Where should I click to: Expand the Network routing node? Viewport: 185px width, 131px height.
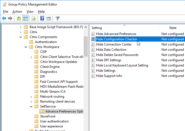pos(31,97)
